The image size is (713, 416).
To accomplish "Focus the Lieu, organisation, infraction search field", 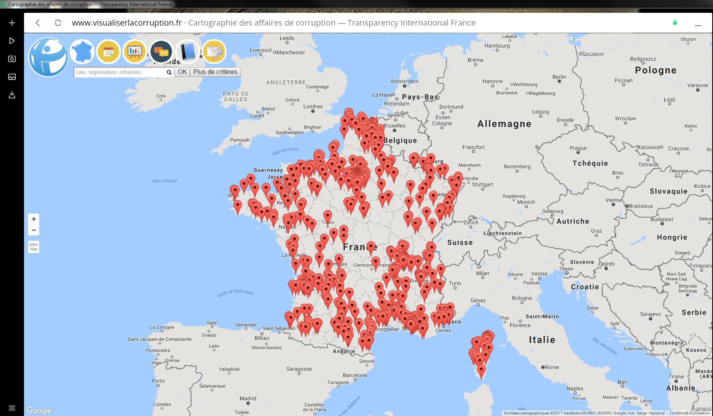I will [120, 72].
